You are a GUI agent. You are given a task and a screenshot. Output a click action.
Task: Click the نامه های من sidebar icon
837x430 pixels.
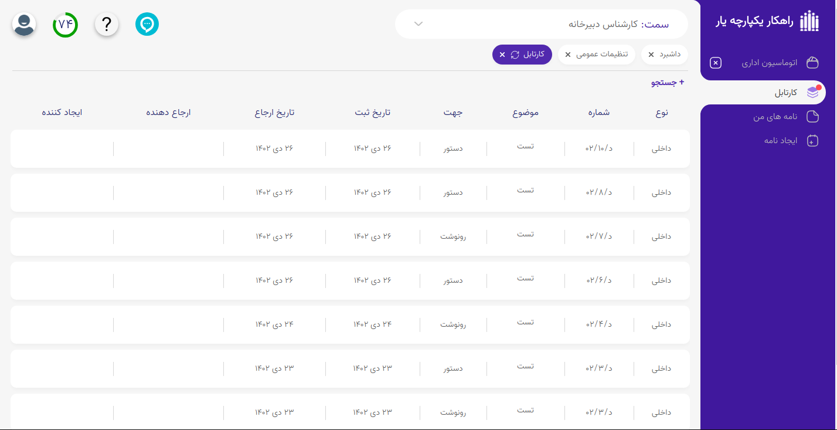point(812,116)
